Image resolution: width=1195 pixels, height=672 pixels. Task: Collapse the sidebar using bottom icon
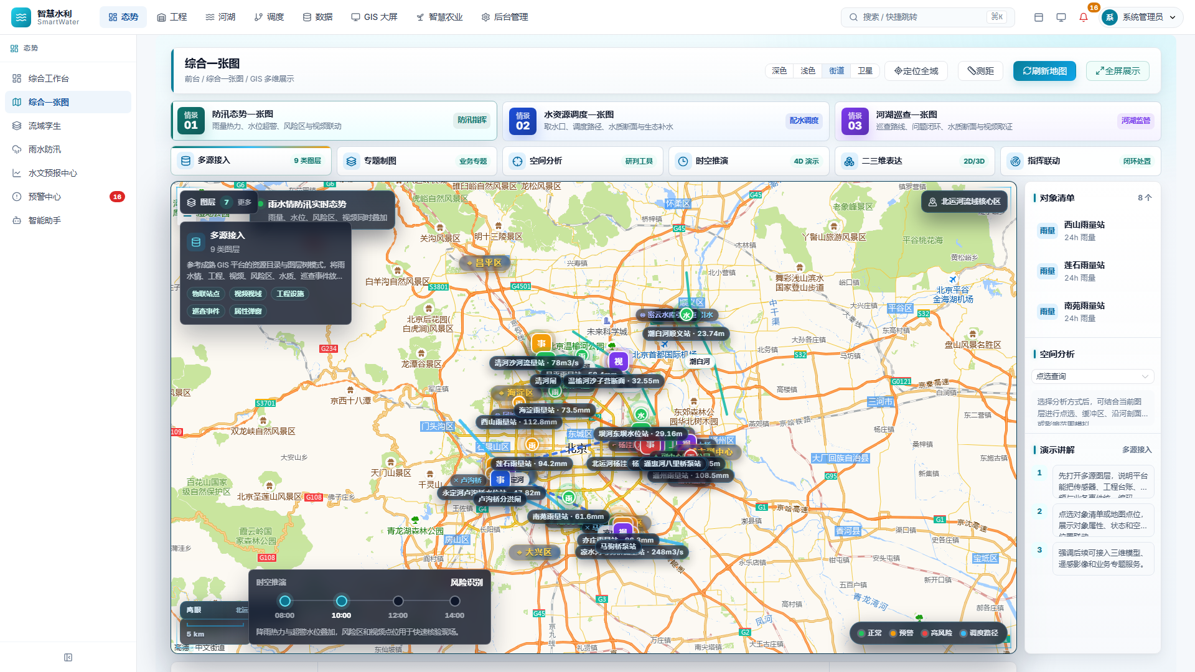point(68,658)
